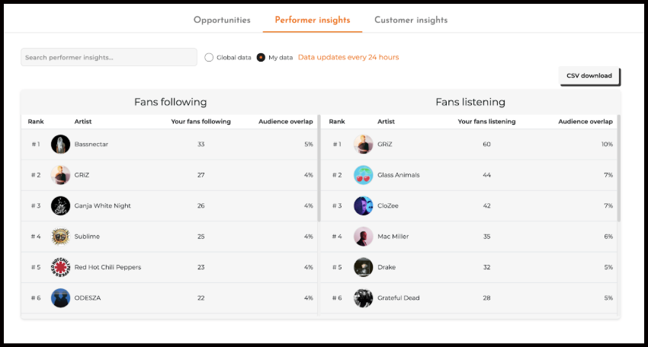Click Ganja White Night avatar icon
The height and width of the screenshot is (347, 648).
[x=60, y=205]
